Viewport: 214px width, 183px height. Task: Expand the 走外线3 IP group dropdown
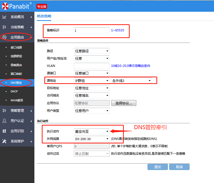131,81
